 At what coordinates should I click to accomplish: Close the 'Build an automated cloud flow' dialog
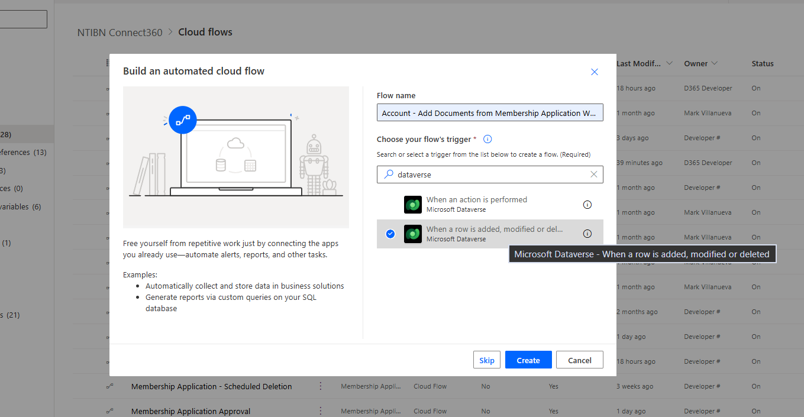[595, 72]
